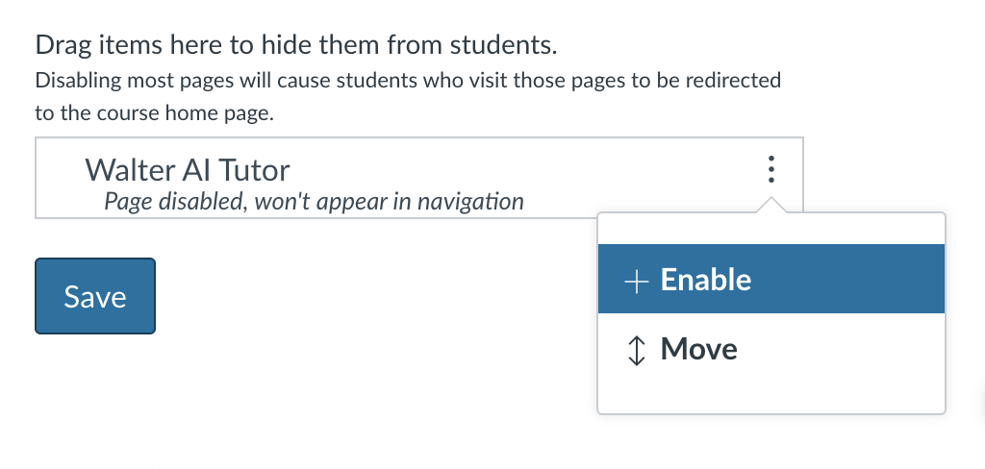Save the navigation settings
Image resolution: width=985 pixels, height=469 pixels.
coord(95,296)
